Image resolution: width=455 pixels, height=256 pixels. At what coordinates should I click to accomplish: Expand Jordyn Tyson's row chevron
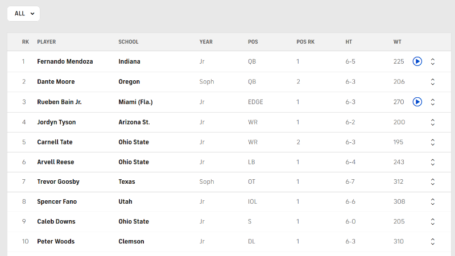coord(433,122)
